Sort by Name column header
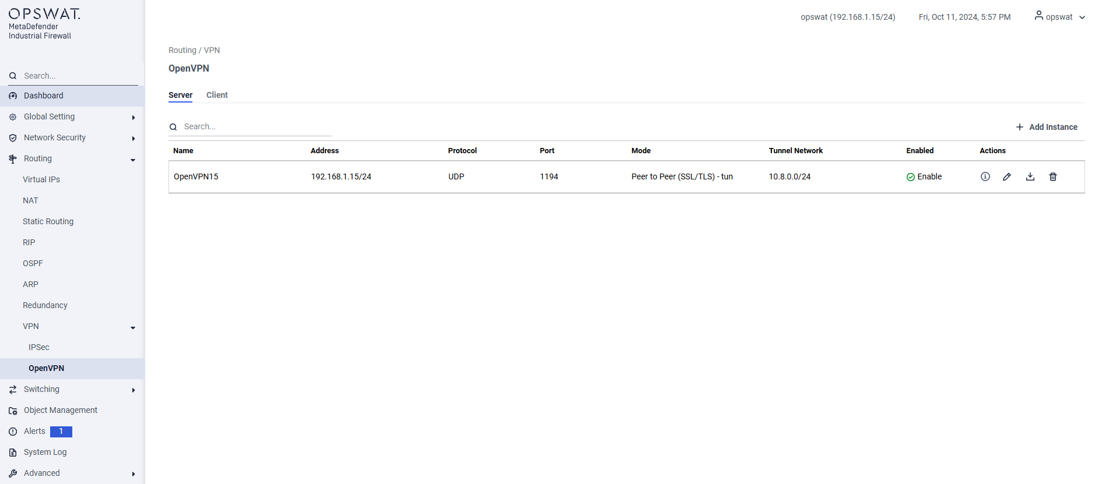The height and width of the screenshot is (484, 1102). click(183, 150)
